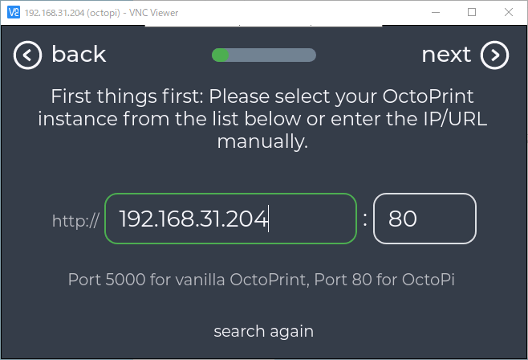This screenshot has height=360, width=528.
Task: Click the colon between IP and port fields
Action: pos(365,219)
